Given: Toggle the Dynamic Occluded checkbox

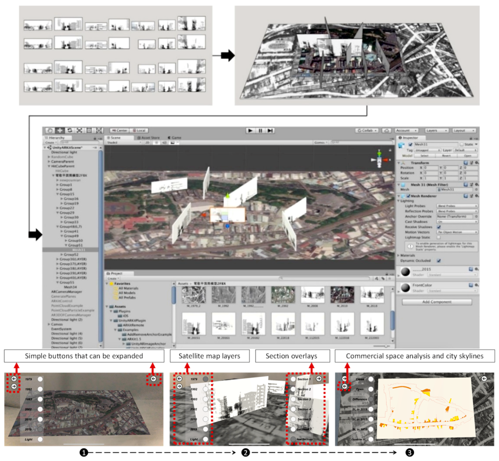Looking at the screenshot, I should tap(439, 261).
